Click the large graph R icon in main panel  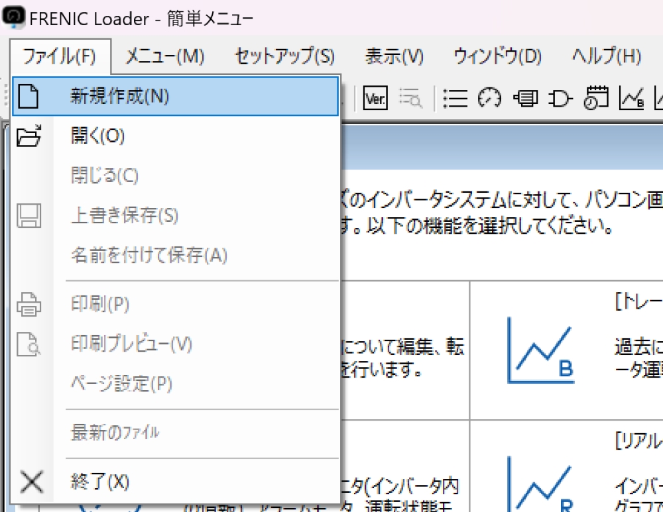pos(541,484)
